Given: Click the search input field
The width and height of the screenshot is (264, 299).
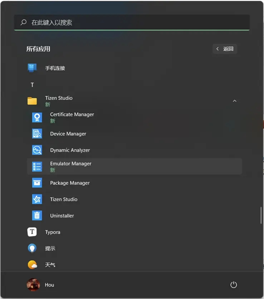Looking at the screenshot, I should [x=132, y=22].
